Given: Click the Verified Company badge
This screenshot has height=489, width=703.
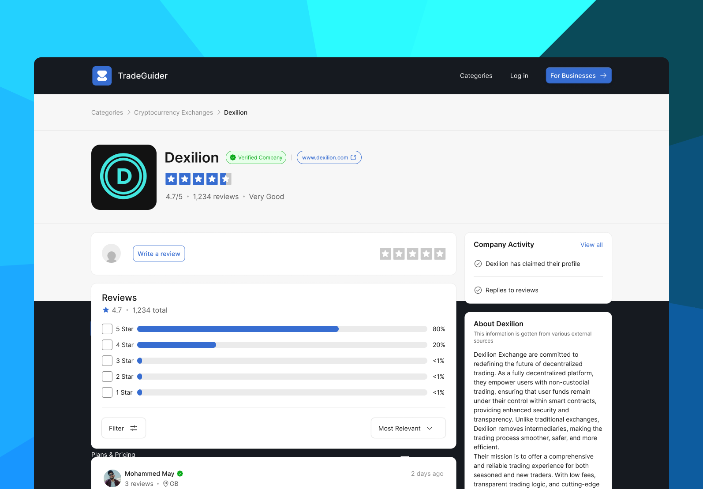Looking at the screenshot, I should click(x=256, y=157).
